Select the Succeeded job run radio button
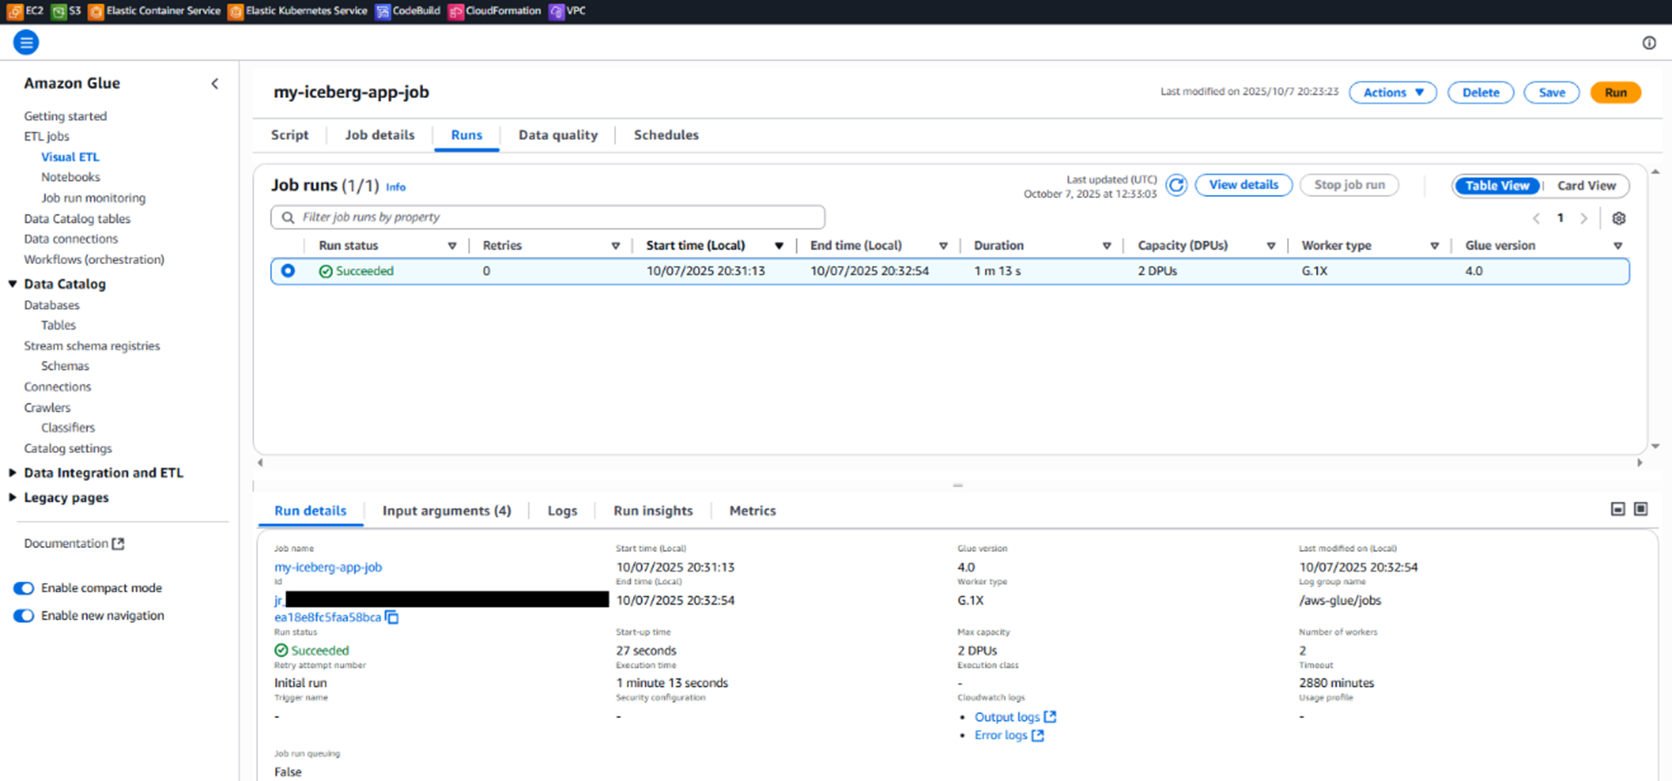 pos(288,271)
